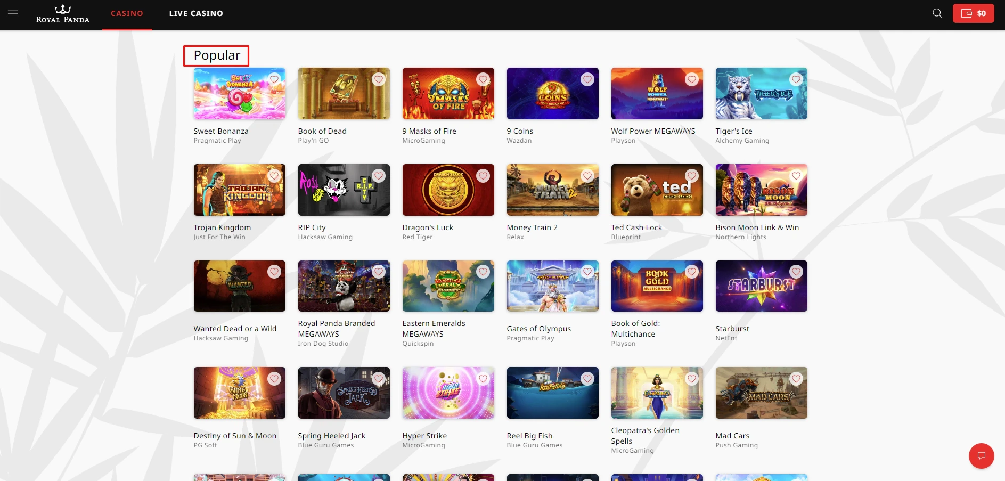Open the Money Train 2 title link
Viewport: 1005px width, 481px height.
coord(532,227)
